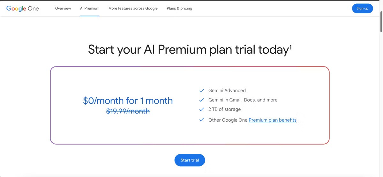Screen dimensions: 383x177
Task: Click the 2 TB of storage text
Action: point(224,109)
